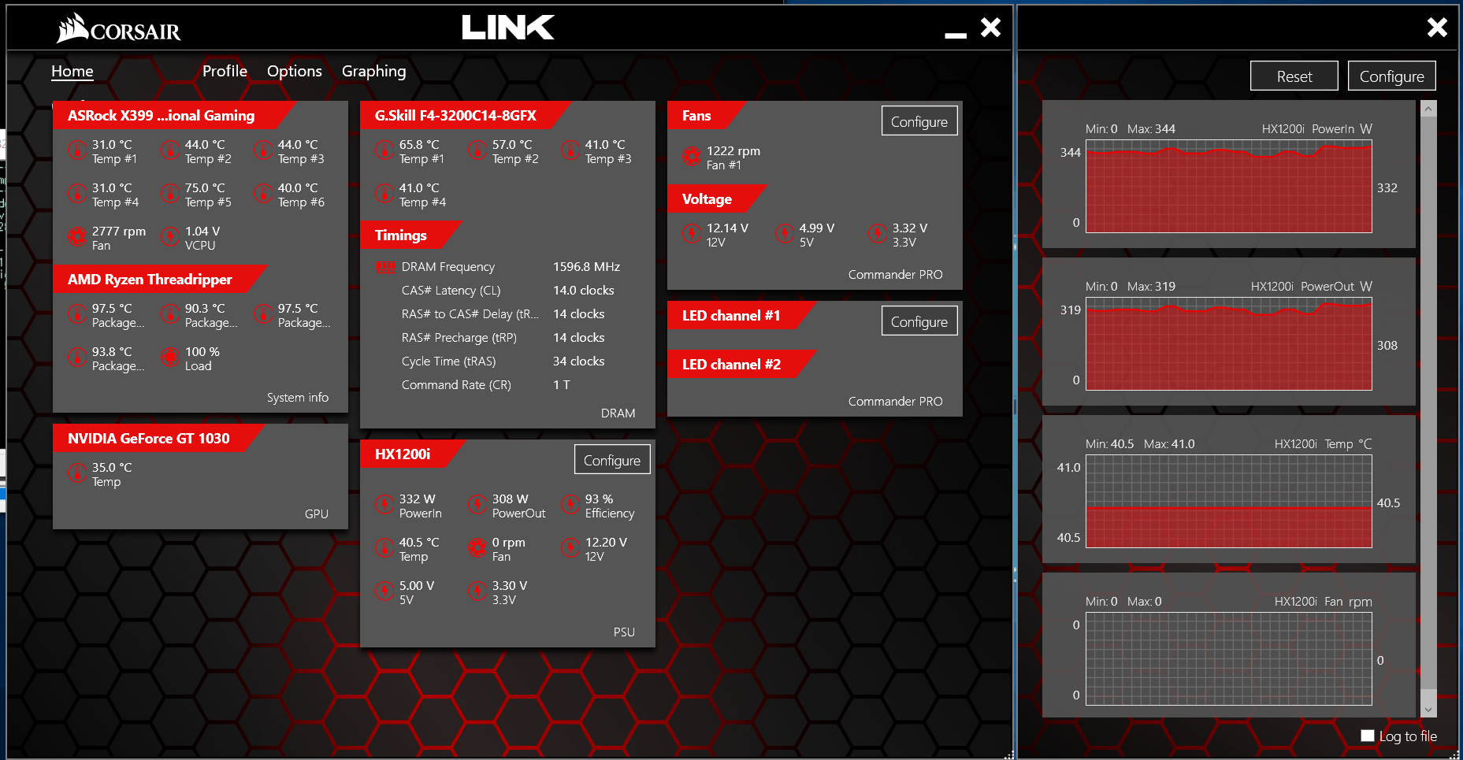The height and width of the screenshot is (760, 1463).
Task: Click the graph panel vertical scrollbar thumb
Action: coord(1428,403)
